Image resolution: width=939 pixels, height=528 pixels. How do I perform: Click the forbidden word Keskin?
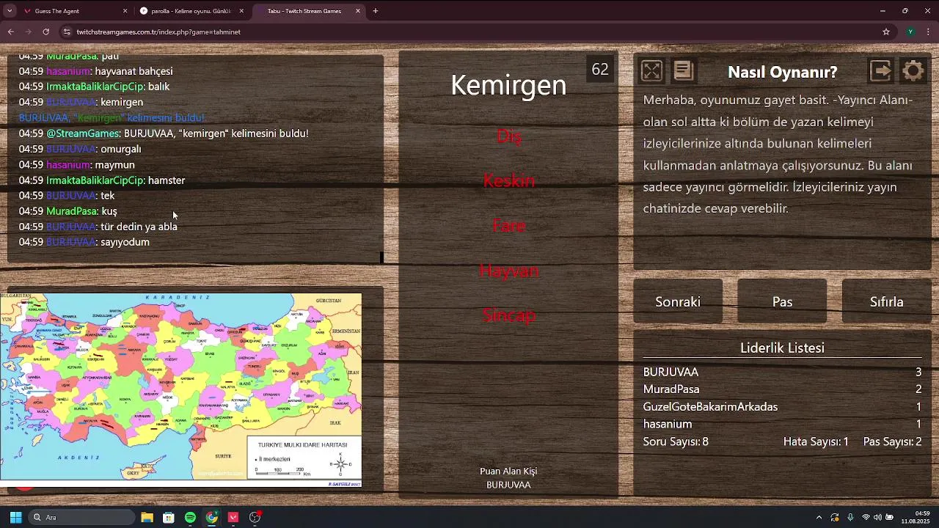coord(508,180)
